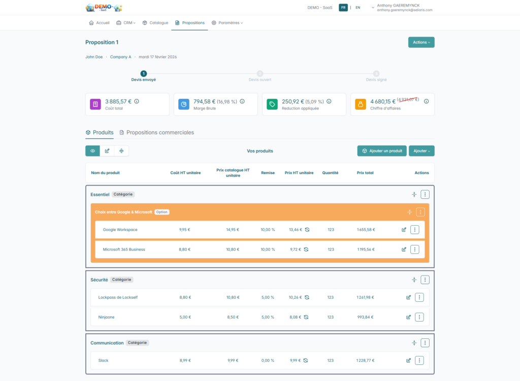This screenshot has width=520, height=381.
Task: Open the three-dot menu for Slack
Action: pyautogui.click(x=419, y=361)
